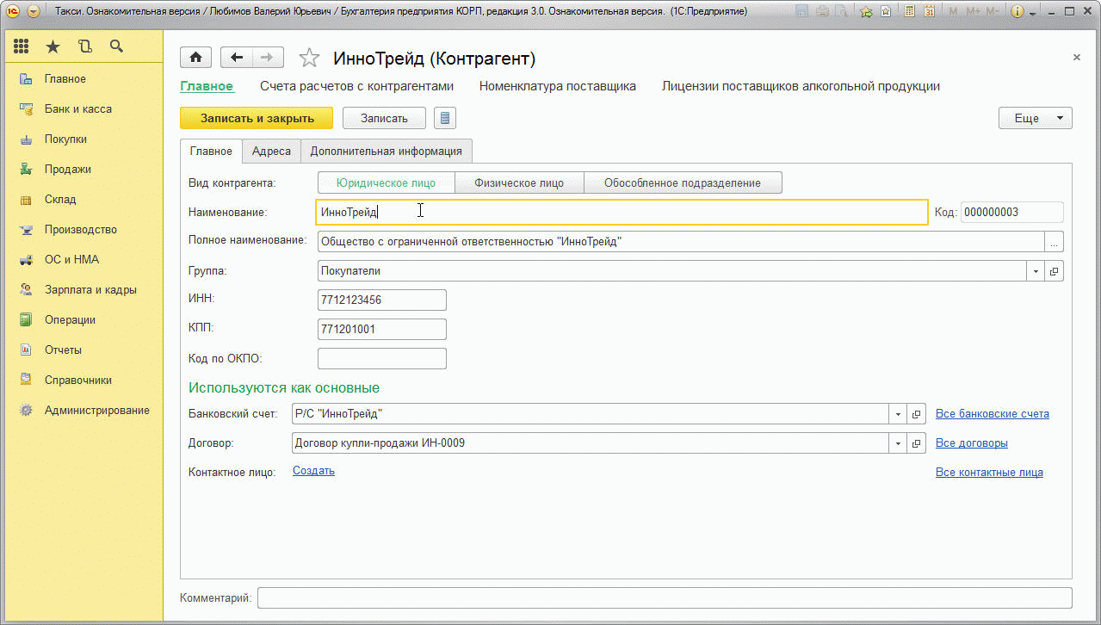This screenshot has height=625, width=1101.
Task: Select Юридическое лицо contractor type
Action: tap(386, 183)
